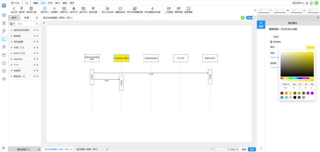Click the Hex color input field
The width and height of the screenshot is (320, 152).
pos(286,84)
